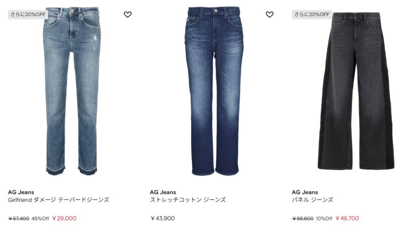Click the さらに20%OFF badge on light blue jeans
Viewport: 402px width, 226px height.
point(28,14)
